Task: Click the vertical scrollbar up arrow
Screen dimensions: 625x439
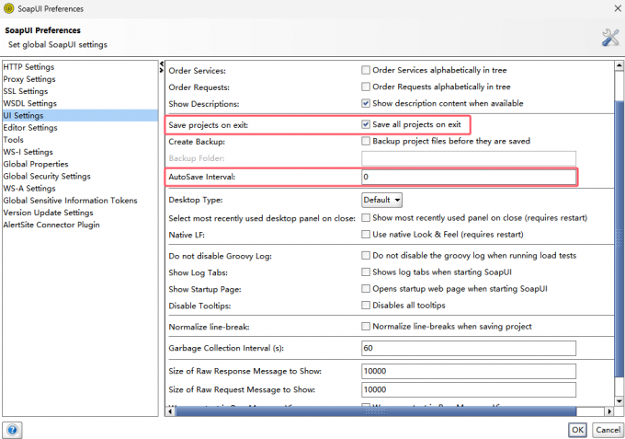Action: pos(619,65)
